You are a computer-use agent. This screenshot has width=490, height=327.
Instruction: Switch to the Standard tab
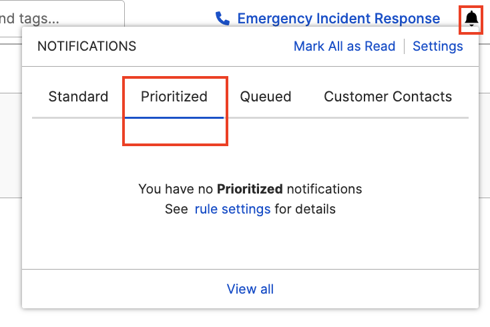coord(78,97)
